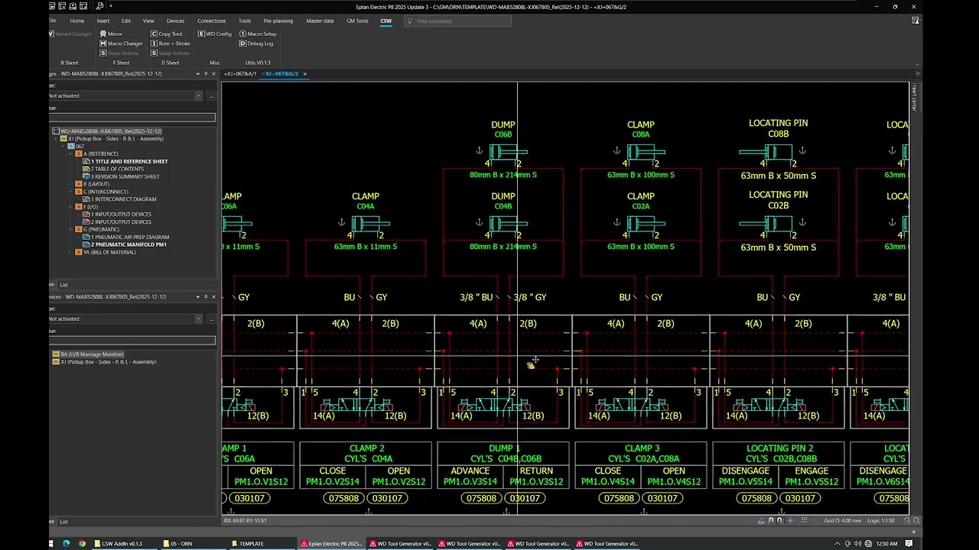The width and height of the screenshot is (979, 550).
Task: Expand the YA (BILL OF MATERIAL) node
Action: (71, 252)
